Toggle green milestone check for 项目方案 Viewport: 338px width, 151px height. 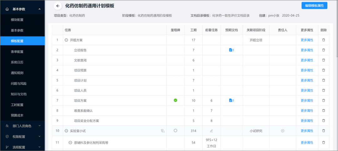(176, 100)
